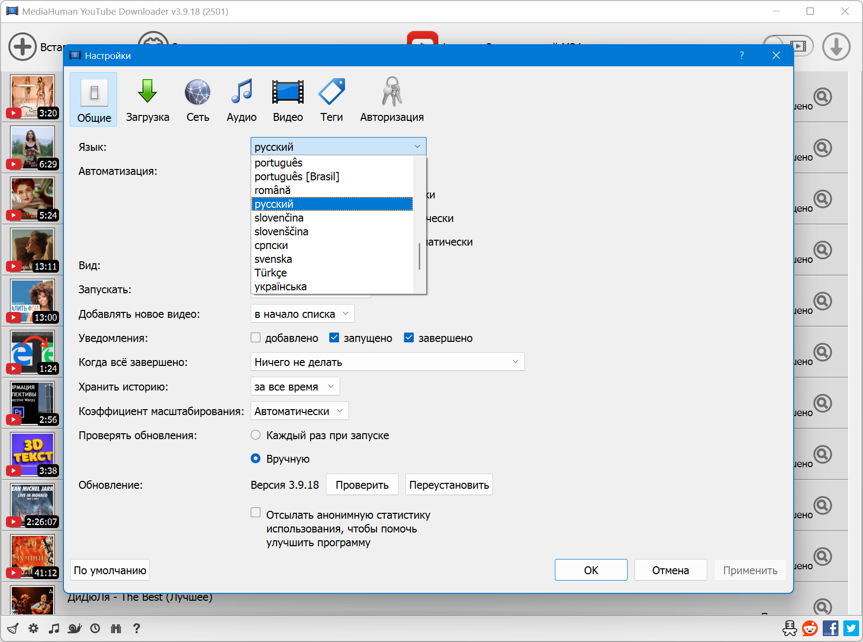Choose "українська" from the language list
The height and width of the screenshot is (642, 863).
(x=281, y=287)
